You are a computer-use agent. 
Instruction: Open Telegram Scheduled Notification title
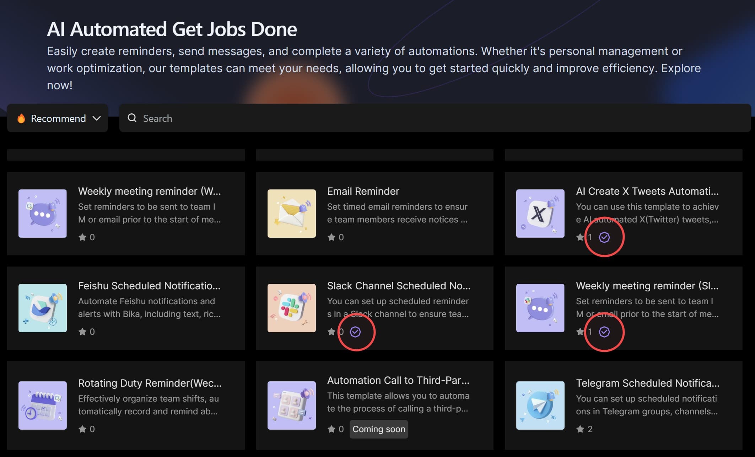tap(647, 383)
